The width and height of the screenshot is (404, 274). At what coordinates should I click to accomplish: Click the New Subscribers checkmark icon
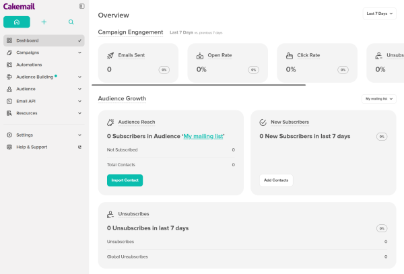coord(263,123)
